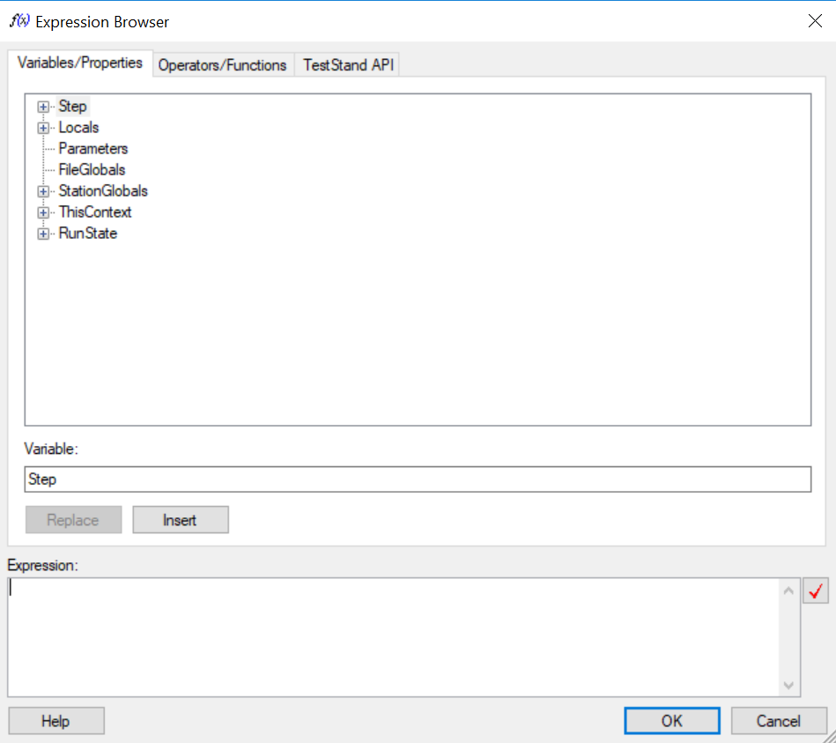Select the Variables/Properties tab
Image resolution: width=836 pixels, height=743 pixels.
tap(79, 63)
